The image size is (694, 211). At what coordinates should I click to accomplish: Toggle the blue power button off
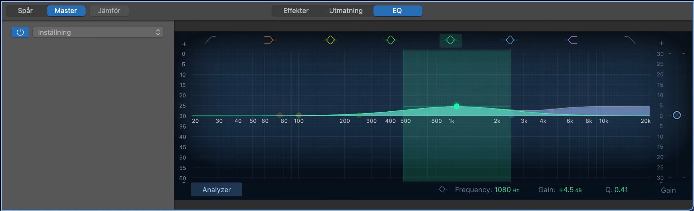(x=20, y=32)
